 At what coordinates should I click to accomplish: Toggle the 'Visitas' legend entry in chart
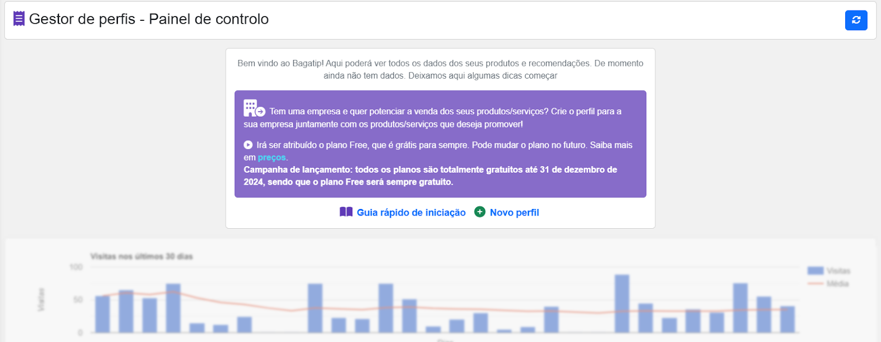[x=829, y=271]
